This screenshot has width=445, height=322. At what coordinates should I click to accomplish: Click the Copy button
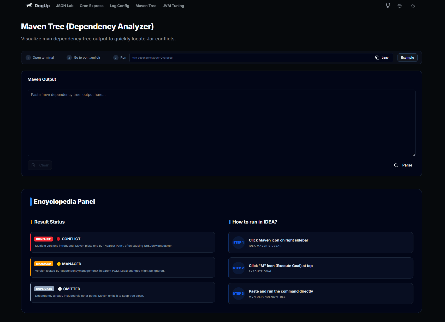382,57
